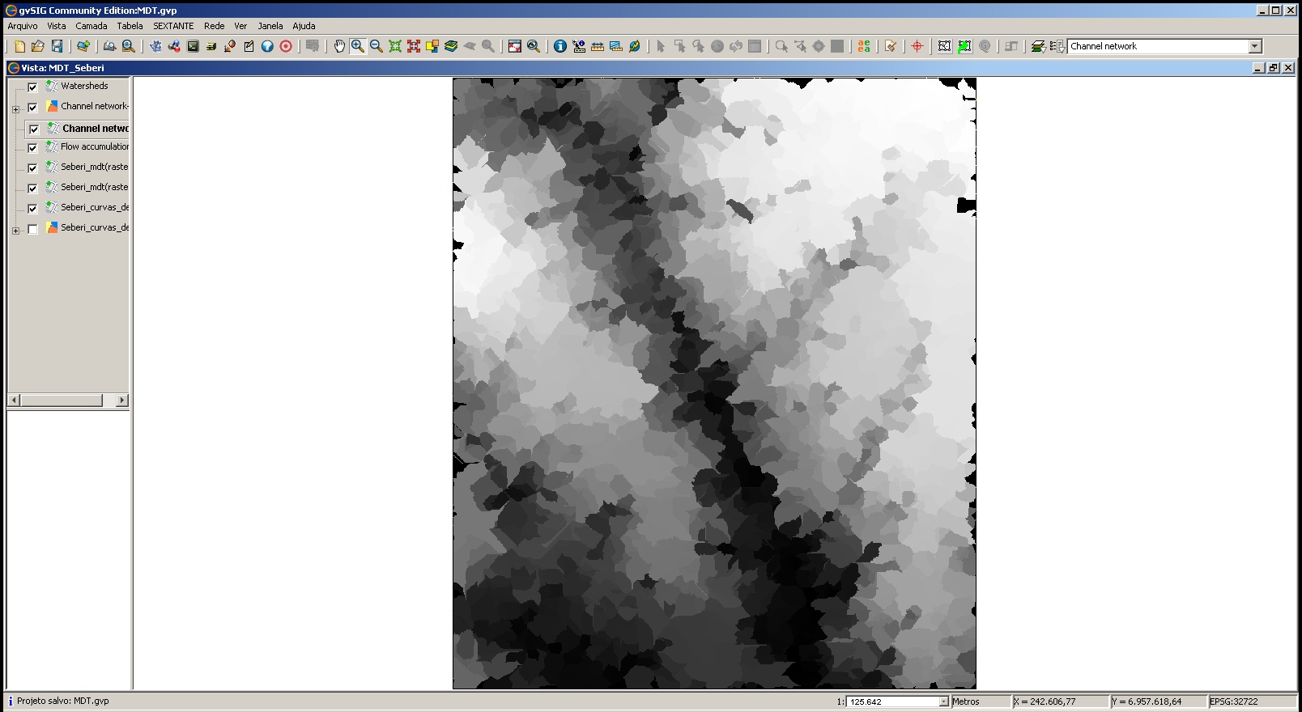
Task: Expand the bottom Seberi_curvas layer node
Action: pos(15,231)
